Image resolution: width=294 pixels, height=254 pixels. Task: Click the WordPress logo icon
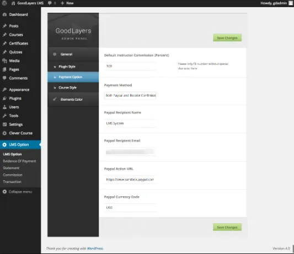(x=4, y=3)
